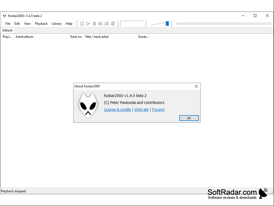
Task: Close the About foobar2000 dialog
Action: 196,86
